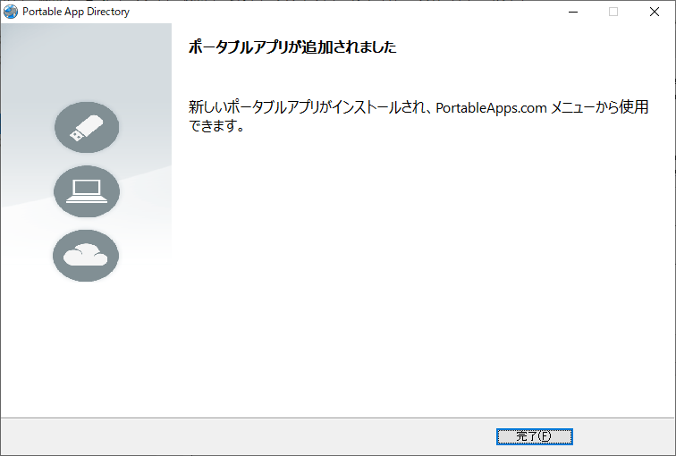Image resolution: width=676 pixels, height=456 pixels.
Task: Click the USB flash drive icon
Action: tap(87, 127)
